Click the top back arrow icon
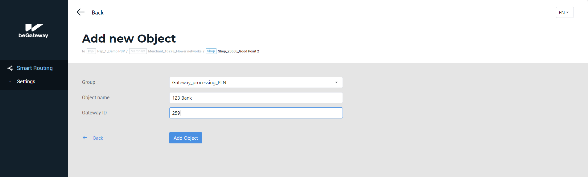Viewport: 588px width, 177px height. (80, 12)
